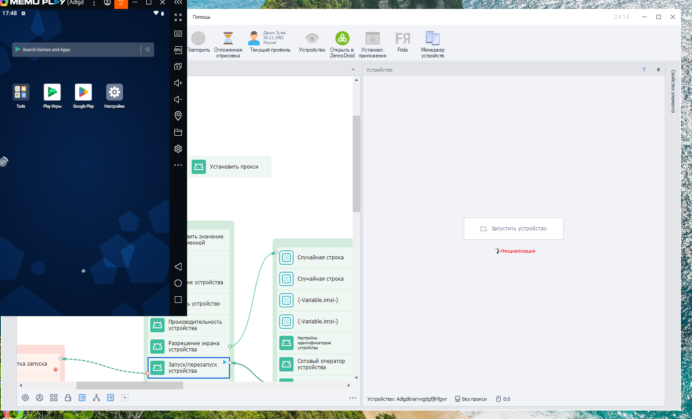
Task: Click MEmu volume up icon
Action: point(178,83)
